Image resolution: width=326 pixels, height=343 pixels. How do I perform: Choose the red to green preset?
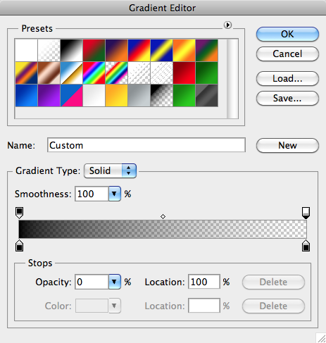94,50
